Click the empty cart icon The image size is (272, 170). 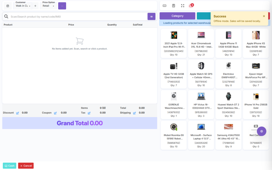[80, 41]
